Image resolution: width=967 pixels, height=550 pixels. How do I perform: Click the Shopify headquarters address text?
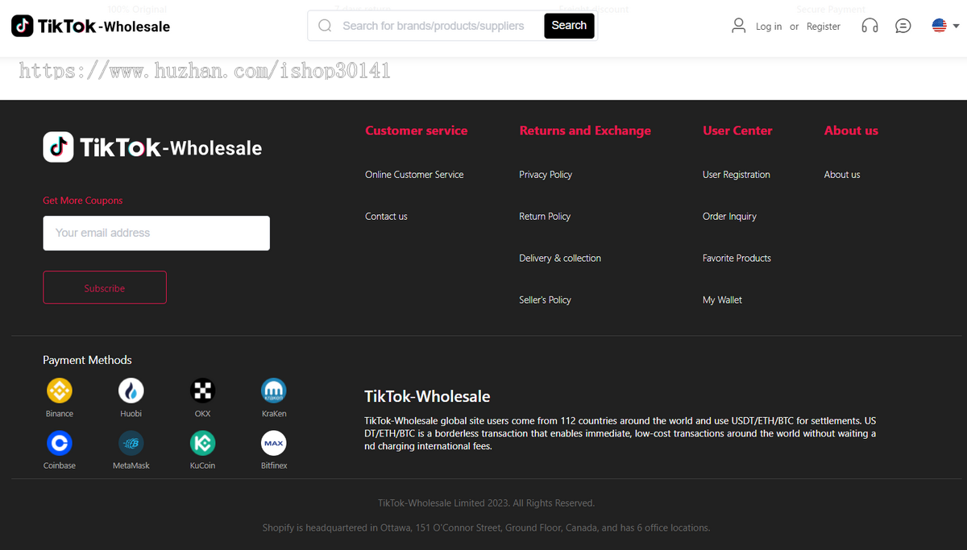click(486, 528)
